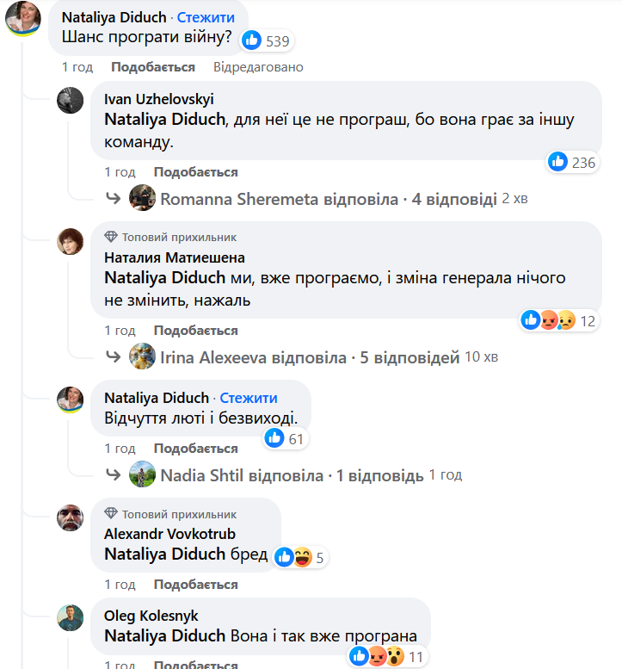
Task: Expand Irina Alexeeva's 5 replies thread
Action: [310, 357]
